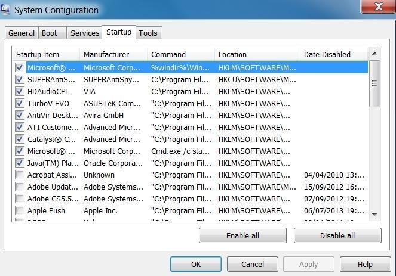
Task: Check the Adobe Updater startup checkbox
Action: (20, 187)
